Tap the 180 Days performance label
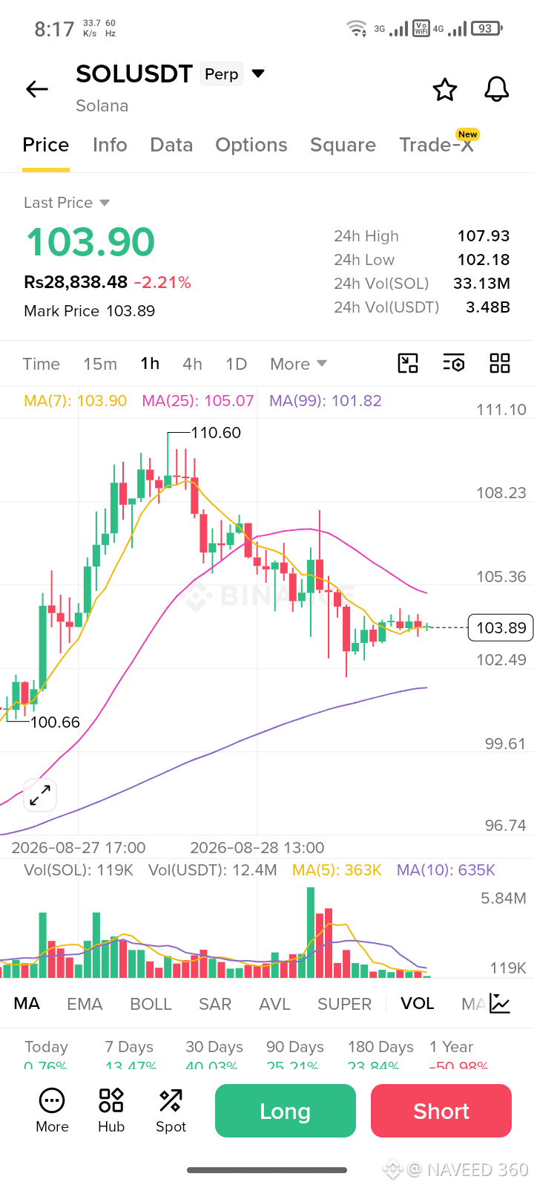The image size is (534, 1188). tap(380, 1047)
